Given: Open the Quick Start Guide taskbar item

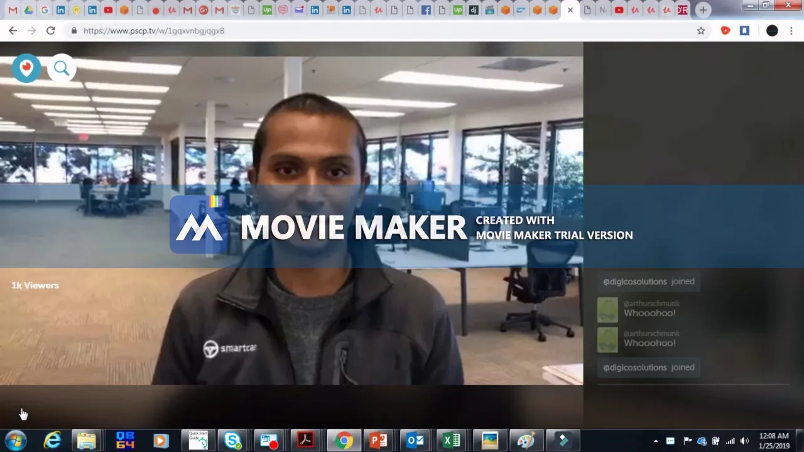Looking at the screenshot, I should point(198,441).
